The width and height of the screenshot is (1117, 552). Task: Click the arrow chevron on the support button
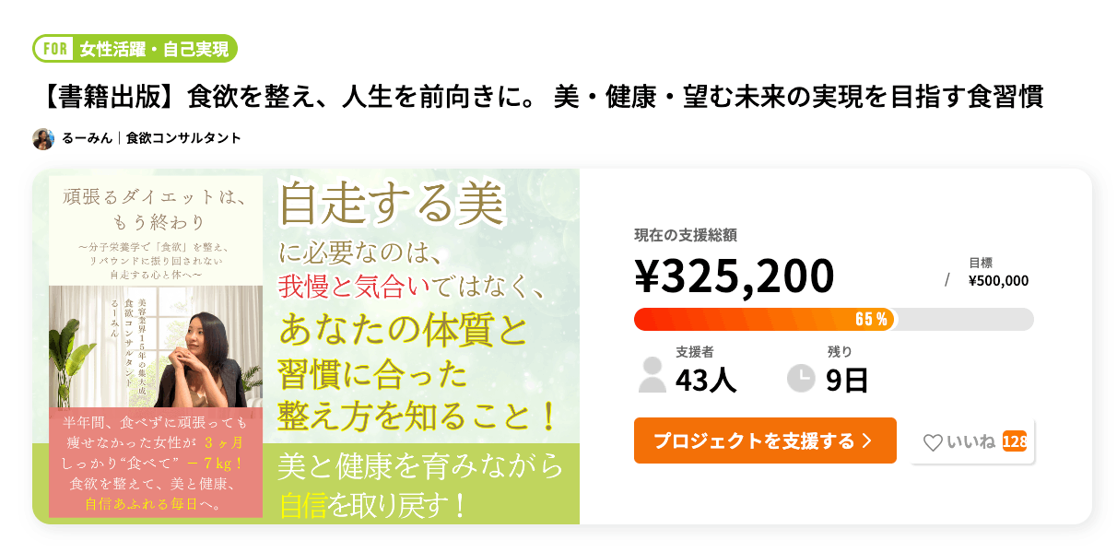point(866,441)
